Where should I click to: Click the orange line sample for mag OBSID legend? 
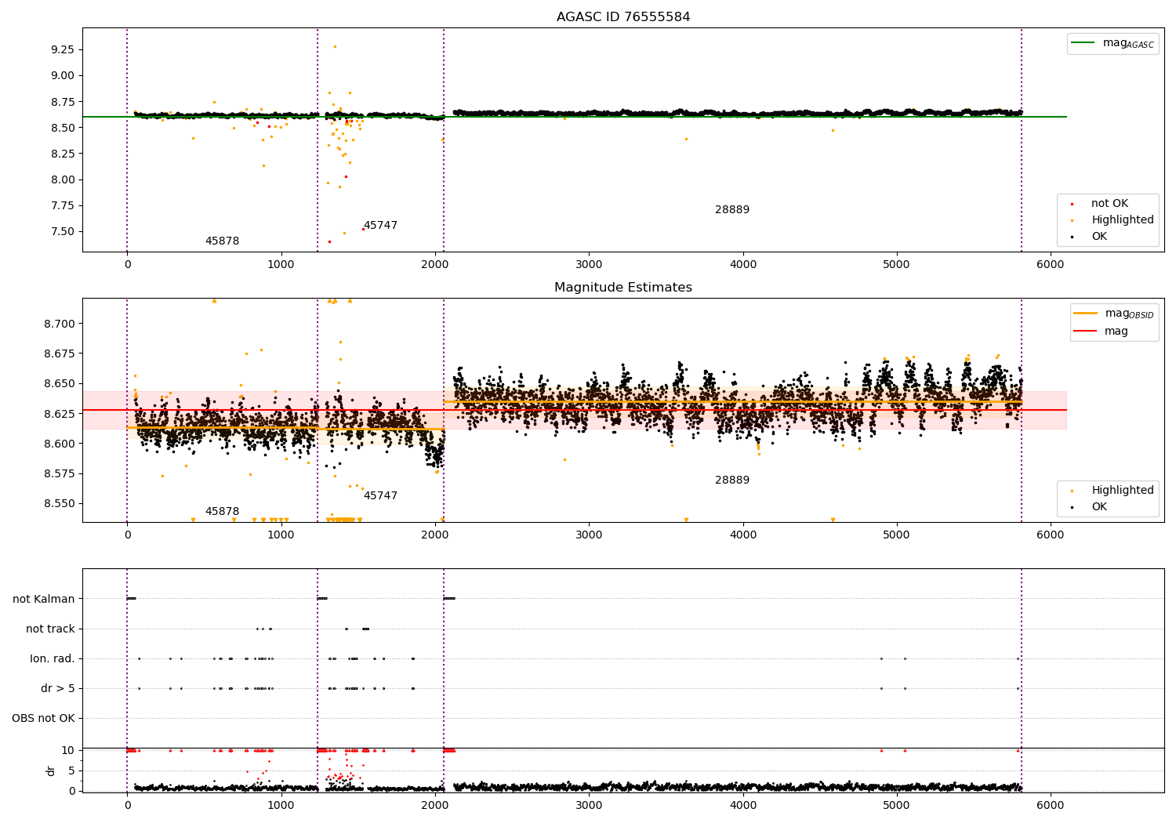coord(1086,314)
